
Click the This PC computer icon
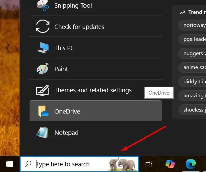pos(43,47)
